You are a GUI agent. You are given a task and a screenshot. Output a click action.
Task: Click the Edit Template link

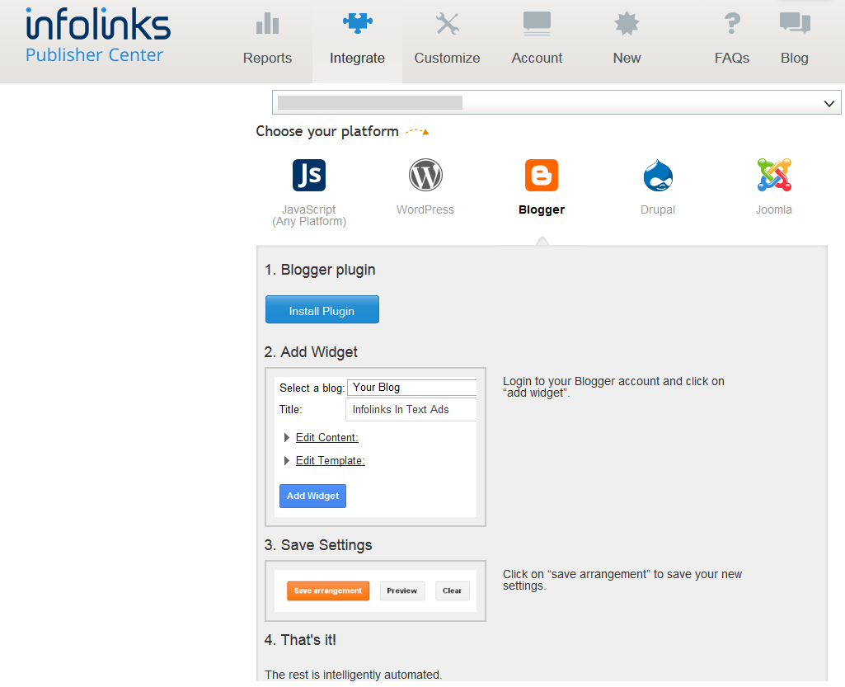pos(331,461)
